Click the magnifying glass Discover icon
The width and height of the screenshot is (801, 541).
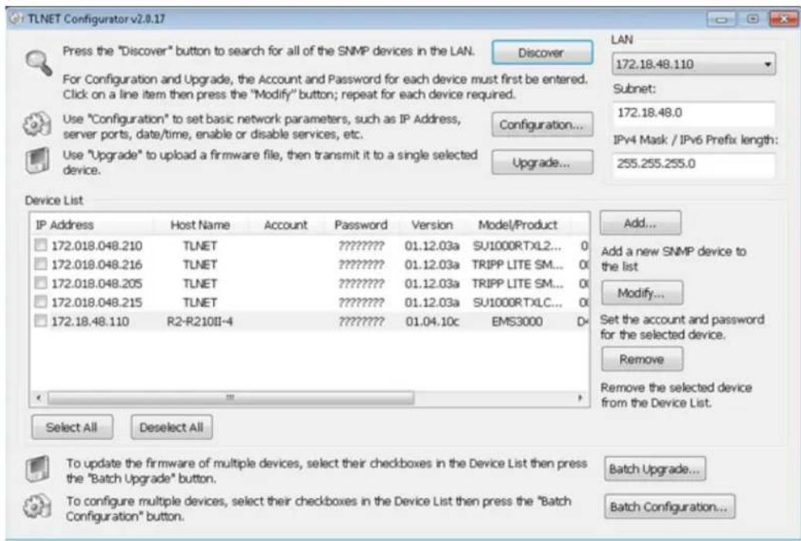tap(39, 64)
